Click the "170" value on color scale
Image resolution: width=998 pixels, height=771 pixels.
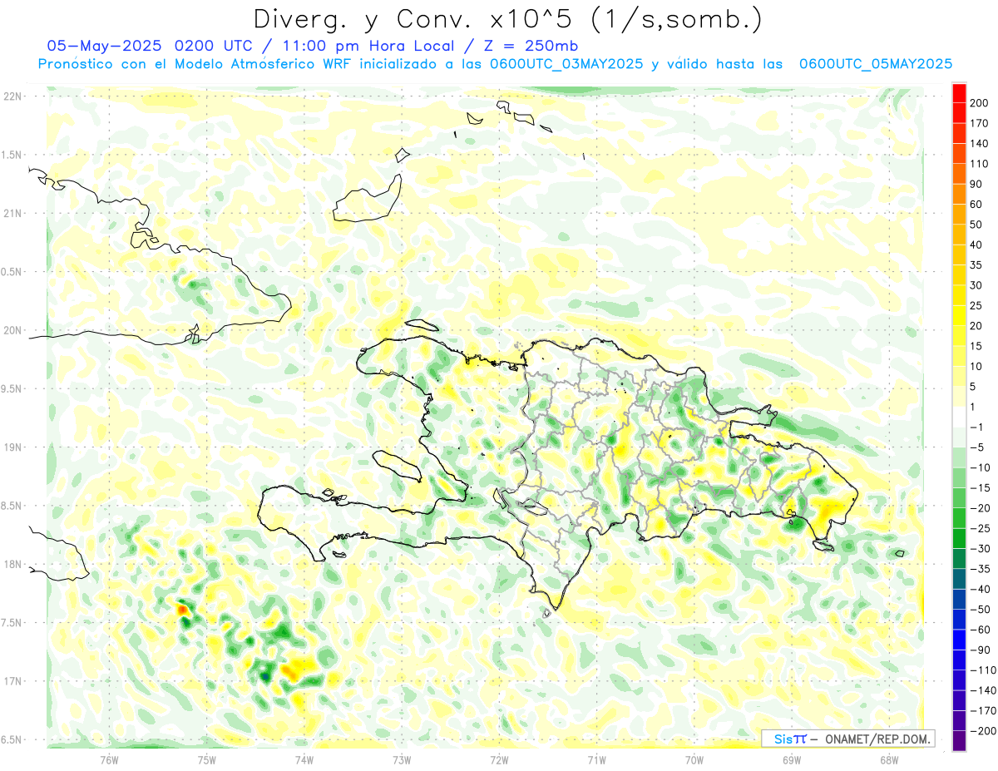coord(981,123)
